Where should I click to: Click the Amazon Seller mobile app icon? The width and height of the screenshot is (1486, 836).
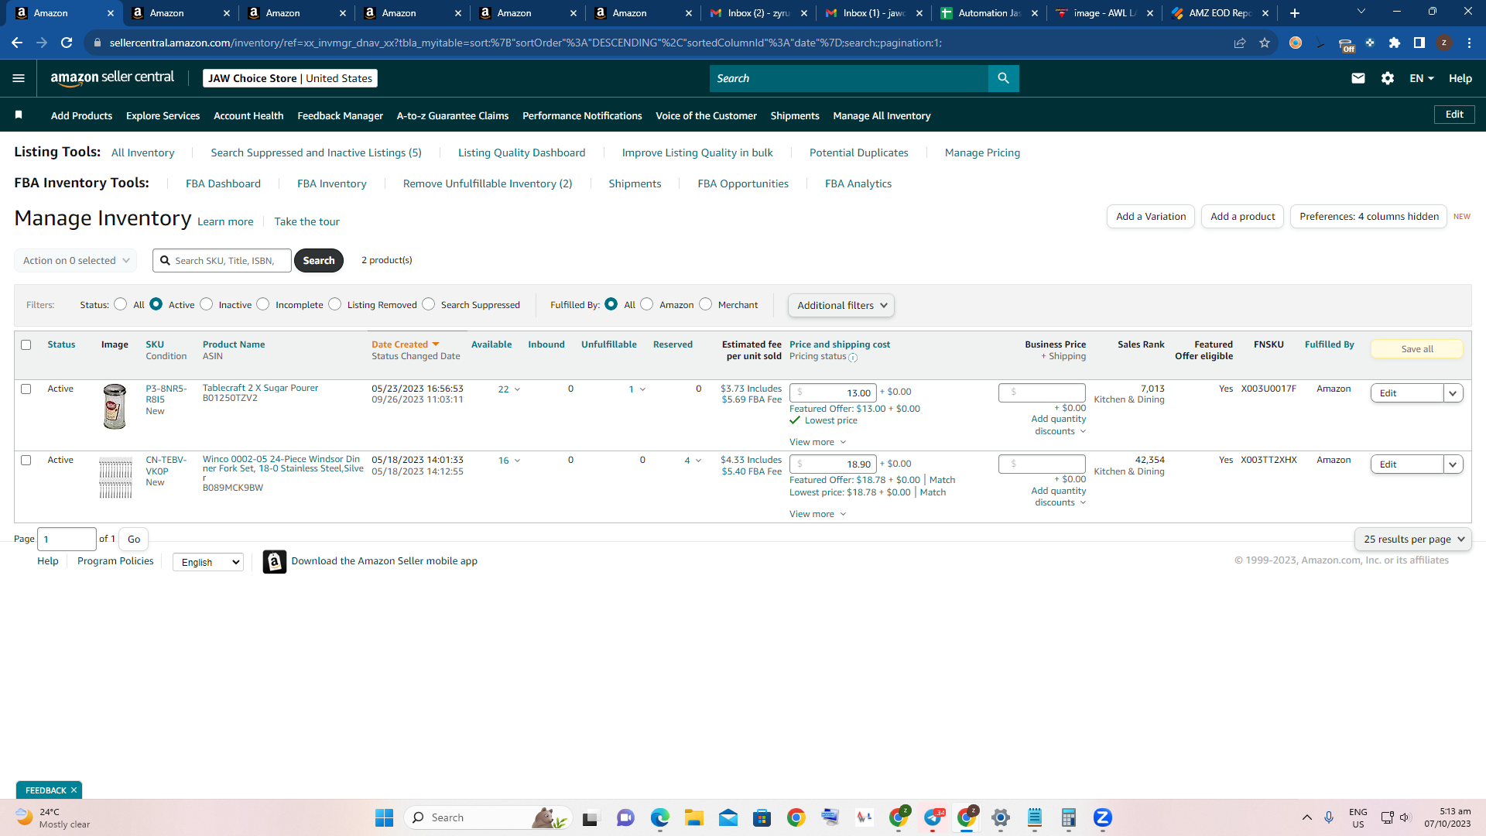click(274, 561)
